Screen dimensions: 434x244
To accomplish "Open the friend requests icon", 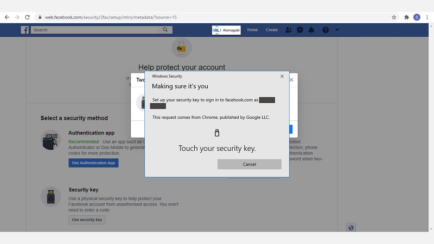I will point(288,30).
